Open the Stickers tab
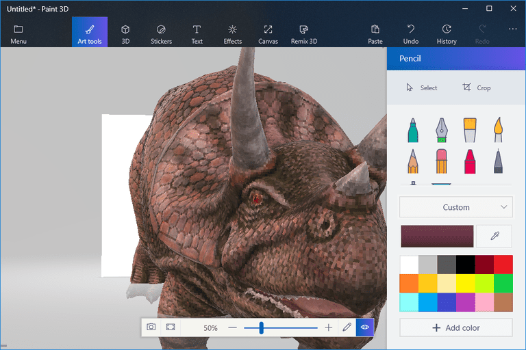This screenshot has width=526, height=350. 161,34
